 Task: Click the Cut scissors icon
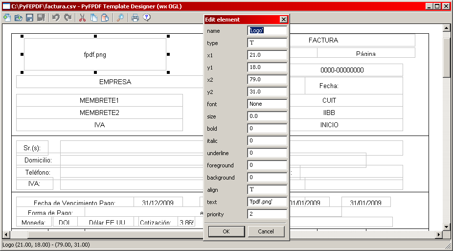click(82, 18)
